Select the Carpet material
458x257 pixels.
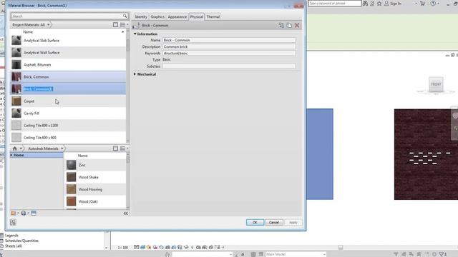[68, 101]
